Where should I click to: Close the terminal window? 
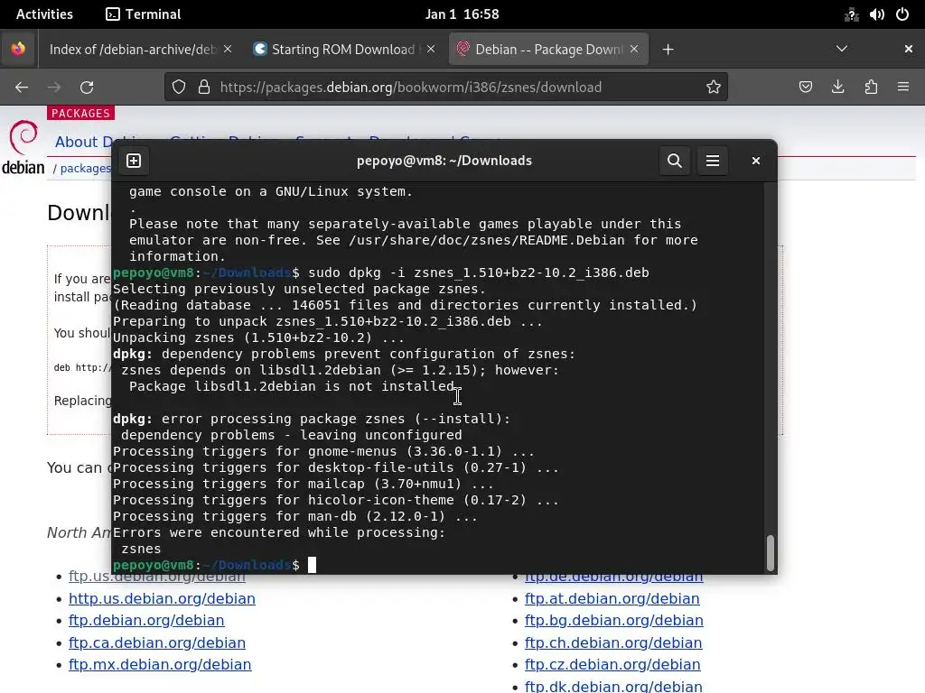(x=756, y=161)
